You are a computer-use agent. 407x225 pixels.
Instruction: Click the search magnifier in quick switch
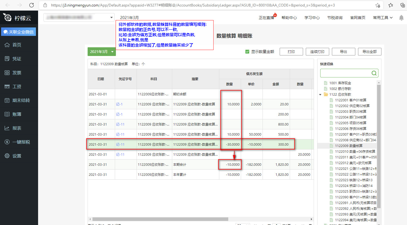coord(374,73)
